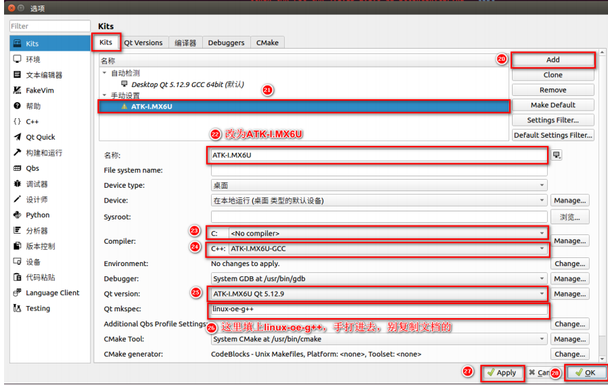Open the Qbs category icon
Image resolution: width=608 pixels, height=385 pixels.
point(17,168)
